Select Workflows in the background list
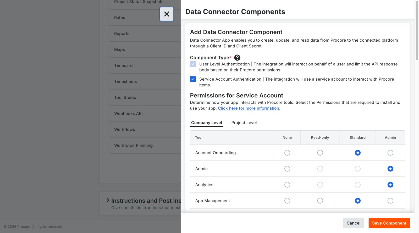This screenshot has width=419, height=233. tap(145, 129)
